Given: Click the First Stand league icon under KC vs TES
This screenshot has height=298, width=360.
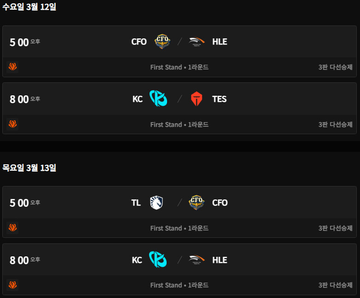Looking at the screenshot, I should point(12,124).
